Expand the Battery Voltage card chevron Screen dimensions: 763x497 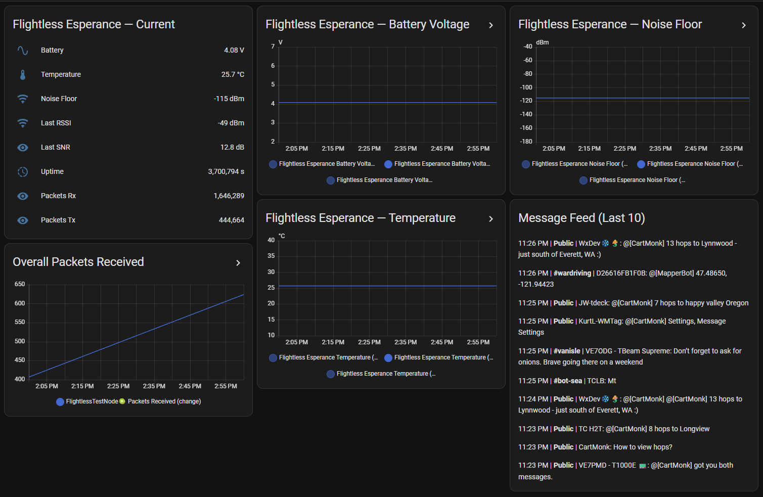pyautogui.click(x=490, y=25)
